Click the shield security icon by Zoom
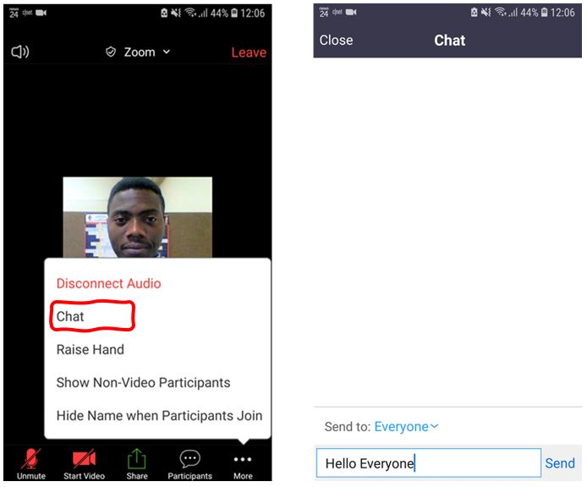 [x=111, y=52]
